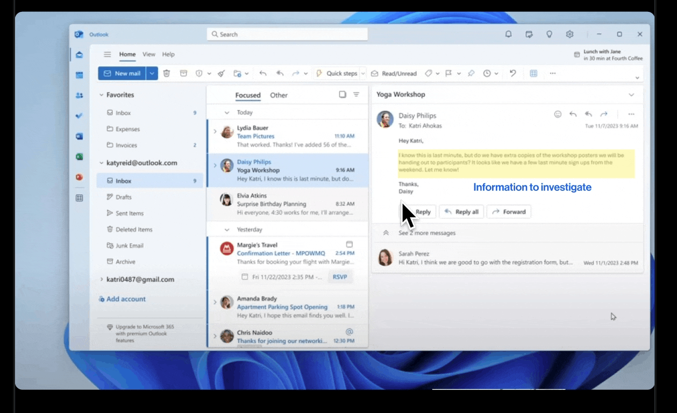Launch PowerPoint from the left sidebar
Viewport: 677px width, 413px height.
tap(80, 177)
